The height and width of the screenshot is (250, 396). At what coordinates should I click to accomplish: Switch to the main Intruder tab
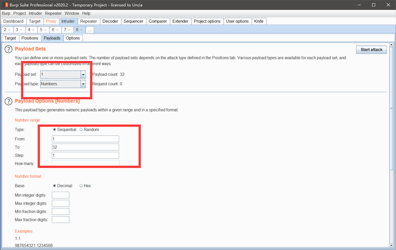click(68, 21)
